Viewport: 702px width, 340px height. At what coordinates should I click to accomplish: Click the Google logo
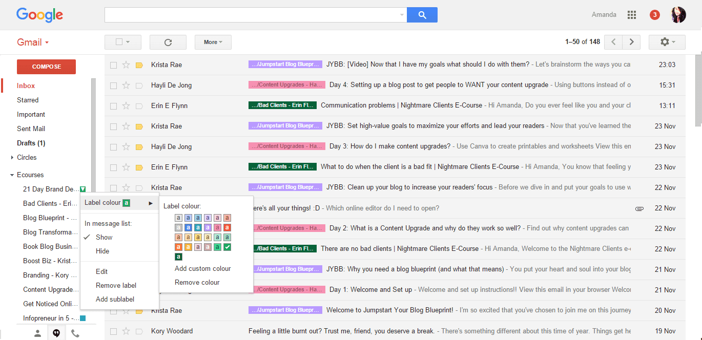pyautogui.click(x=39, y=15)
